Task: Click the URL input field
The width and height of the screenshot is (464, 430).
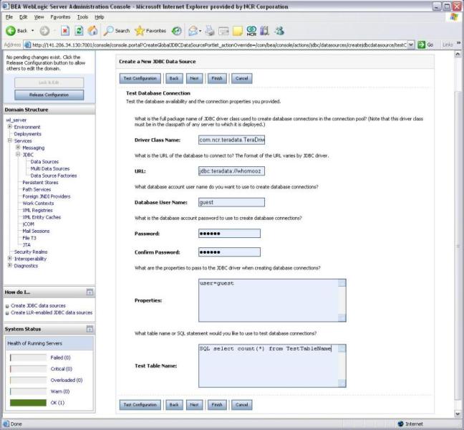Action: [x=231, y=171]
